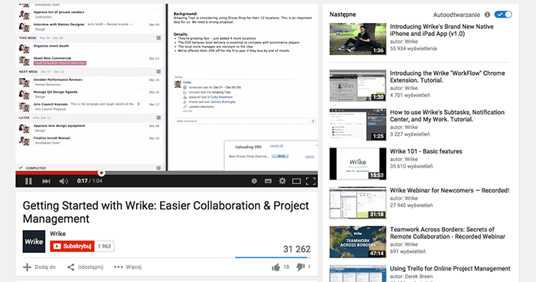Open Teamwork Across Borders thumbnail
The height and width of the screenshot is (282, 536).
point(358,241)
